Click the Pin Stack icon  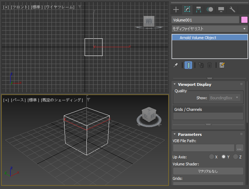176,65
